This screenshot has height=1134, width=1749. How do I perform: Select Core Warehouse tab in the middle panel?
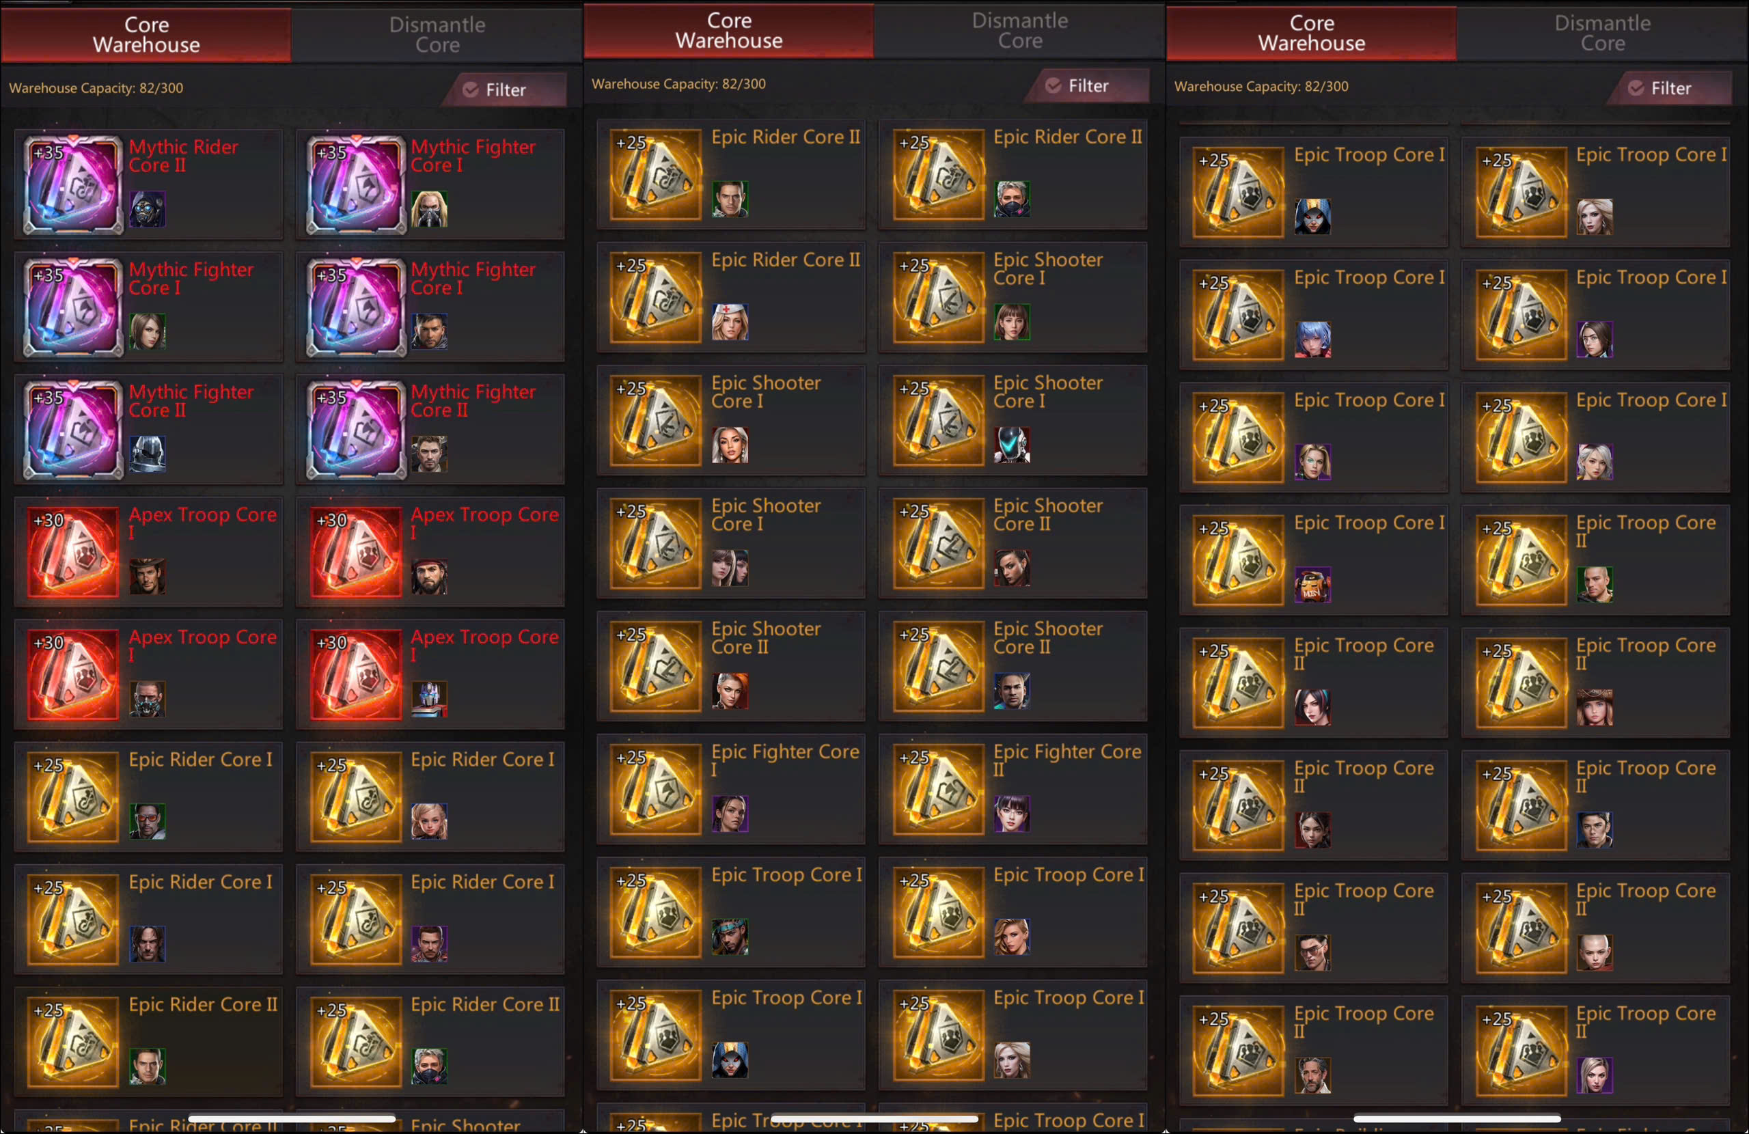pos(729,30)
